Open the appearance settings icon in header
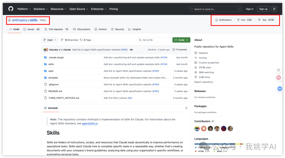285x158 pixels. tap(274, 9)
